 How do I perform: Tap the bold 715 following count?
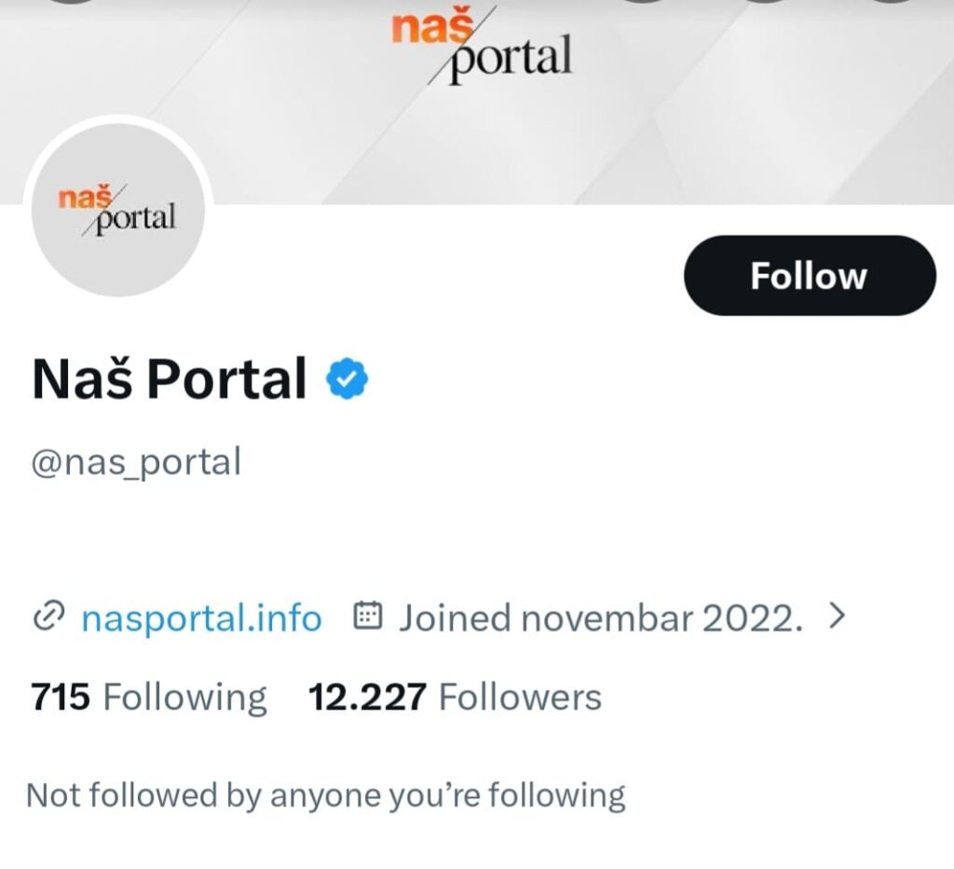[x=61, y=697]
